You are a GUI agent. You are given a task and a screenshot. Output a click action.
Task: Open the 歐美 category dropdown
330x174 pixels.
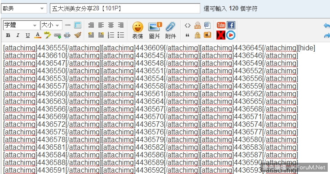point(24,9)
